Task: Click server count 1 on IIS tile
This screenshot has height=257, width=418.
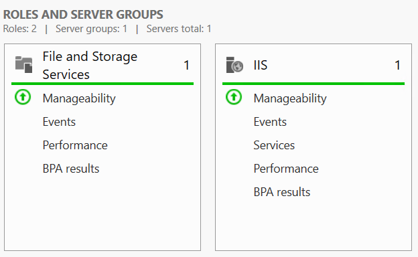Action: [397, 65]
